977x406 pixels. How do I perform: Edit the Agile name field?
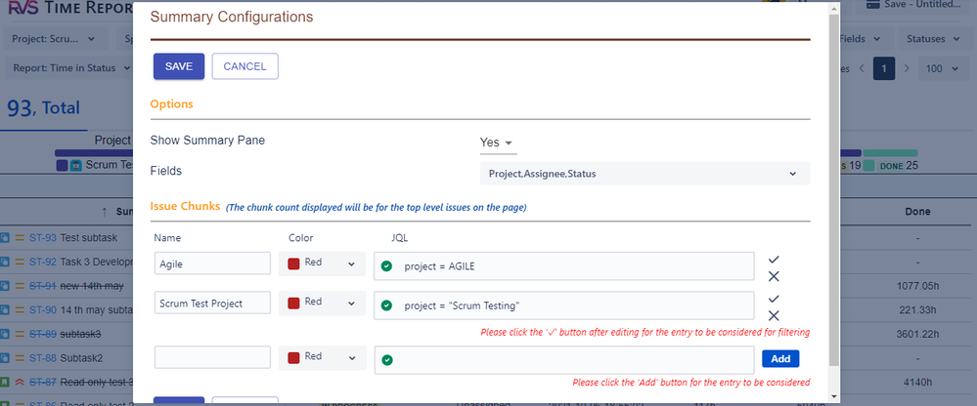click(x=212, y=264)
